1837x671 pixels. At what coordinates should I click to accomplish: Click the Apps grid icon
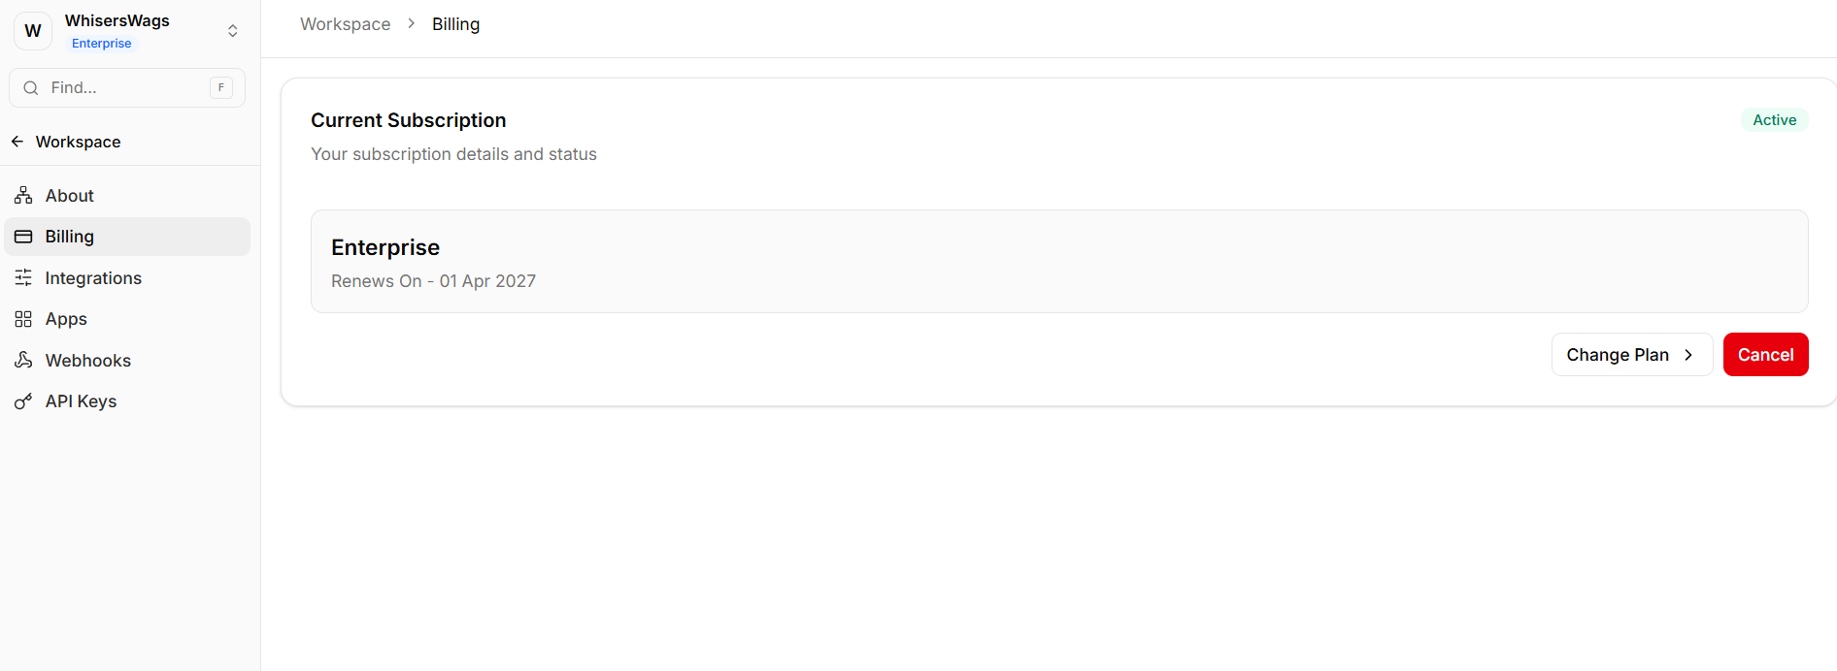coord(23,319)
